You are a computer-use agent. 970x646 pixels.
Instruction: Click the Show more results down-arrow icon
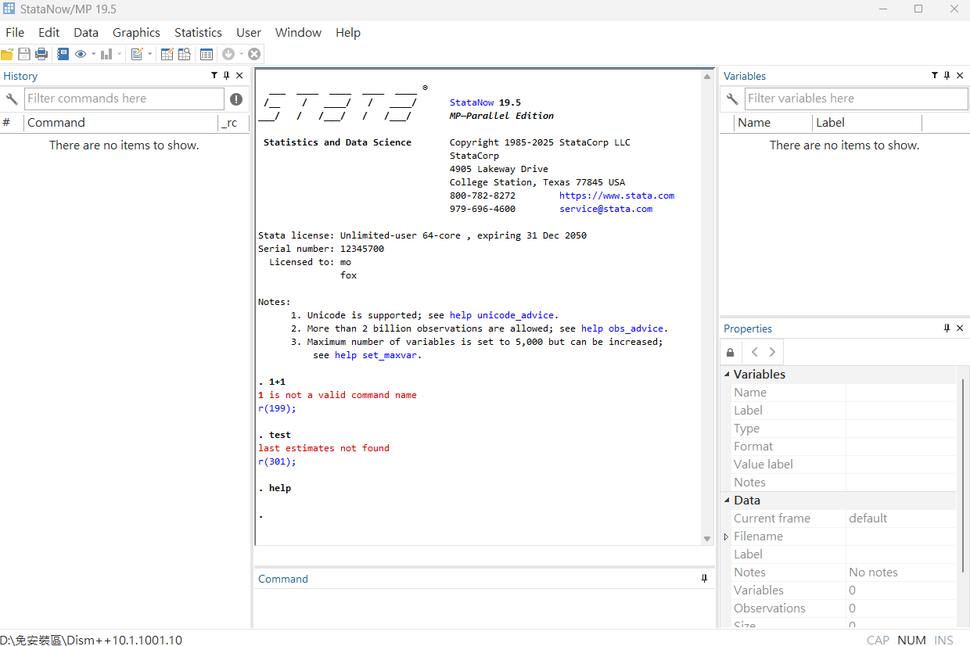[228, 54]
